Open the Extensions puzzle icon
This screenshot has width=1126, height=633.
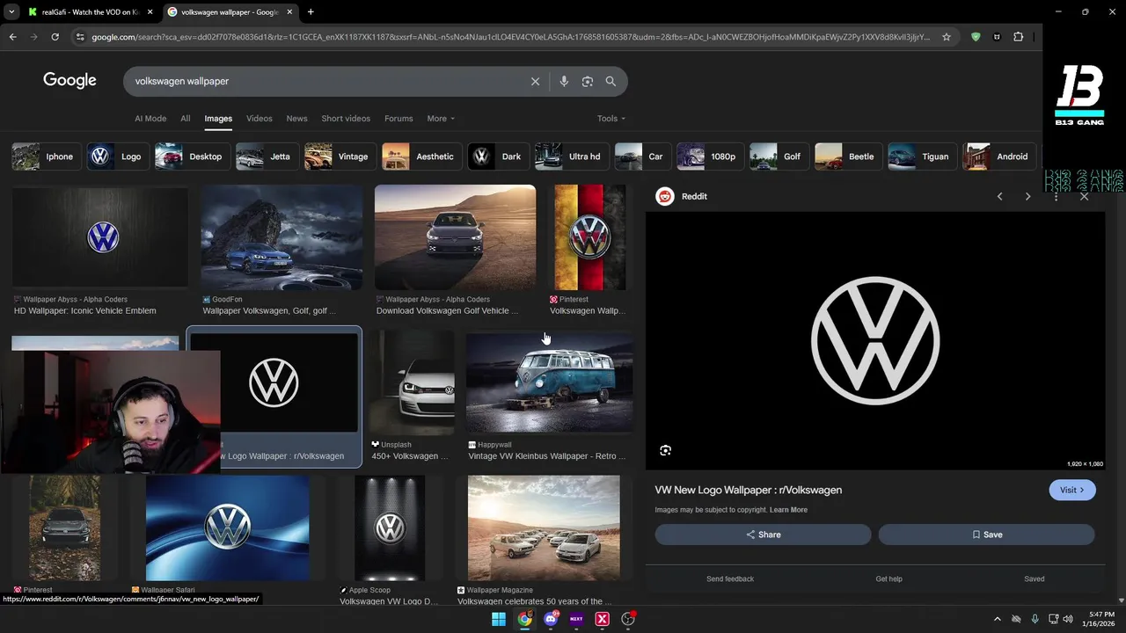click(x=1019, y=37)
